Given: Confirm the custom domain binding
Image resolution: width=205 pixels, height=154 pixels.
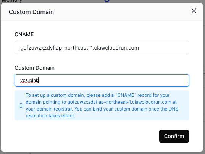Looking at the screenshot, I should tap(174, 136).
